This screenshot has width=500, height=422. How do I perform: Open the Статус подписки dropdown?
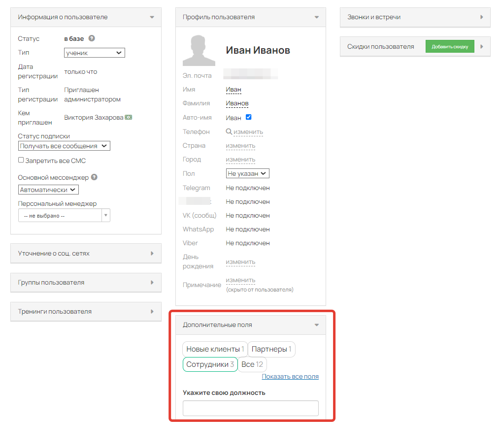(x=64, y=146)
